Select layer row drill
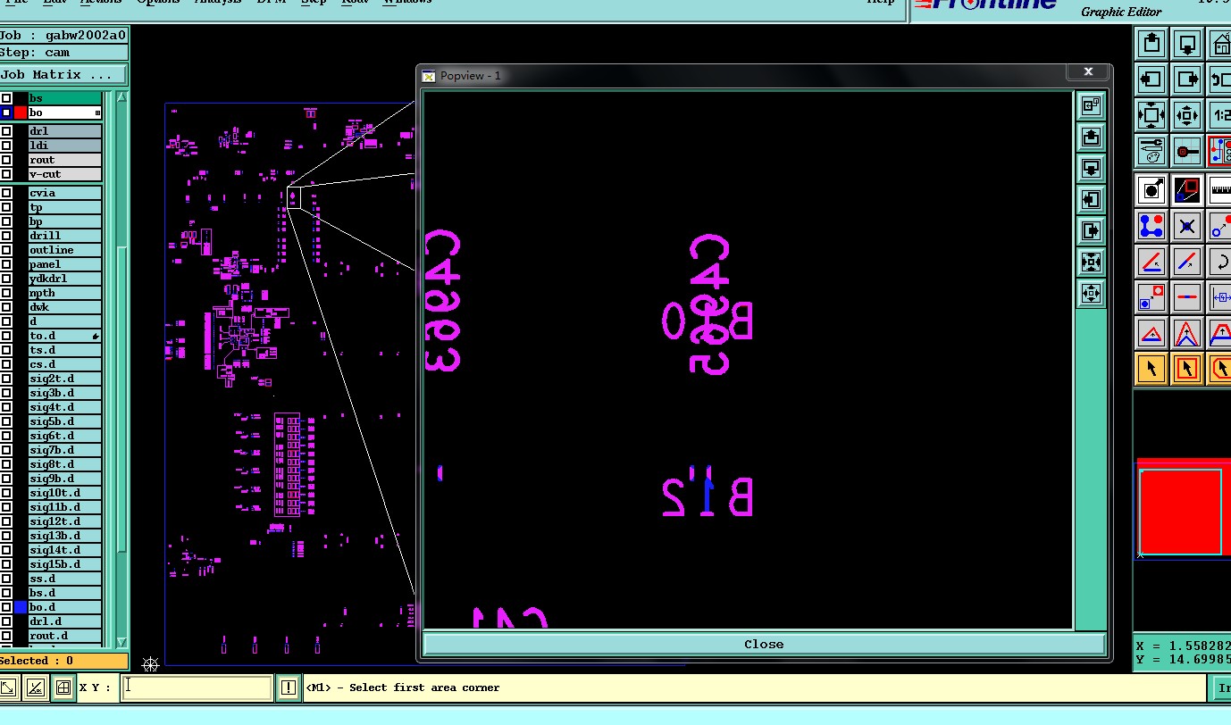Screen dimensions: 1231x725 (64, 236)
